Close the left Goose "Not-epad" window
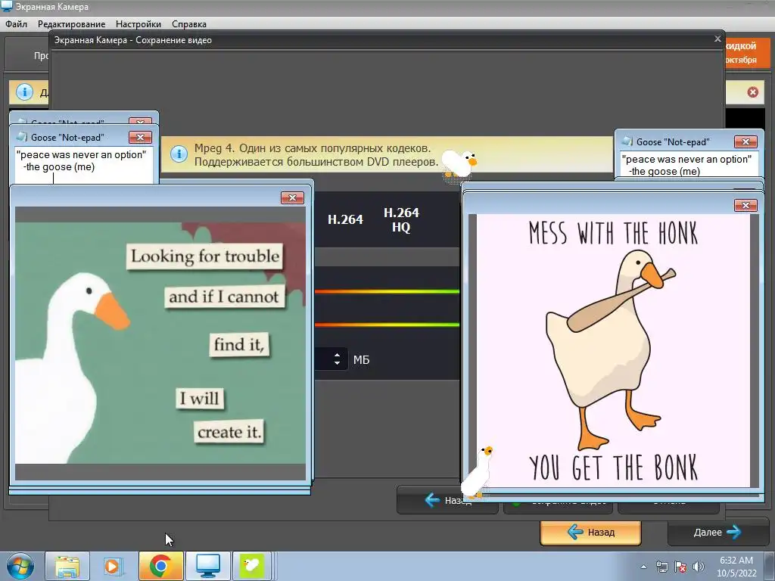Screen dimensions: 775x581 tap(140, 138)
